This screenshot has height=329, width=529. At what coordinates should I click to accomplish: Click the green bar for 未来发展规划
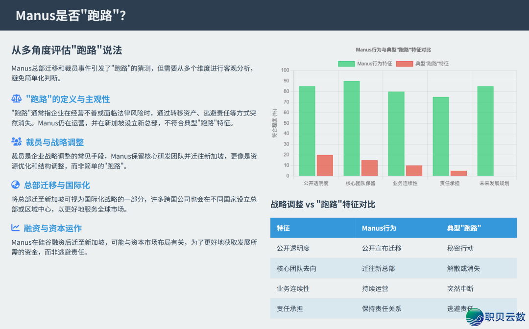(x=485, y=131)
